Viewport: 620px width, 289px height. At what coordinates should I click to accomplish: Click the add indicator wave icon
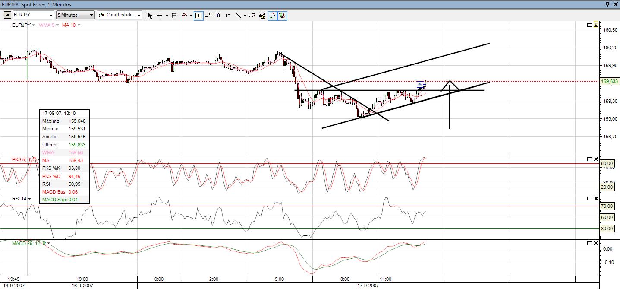184,15
